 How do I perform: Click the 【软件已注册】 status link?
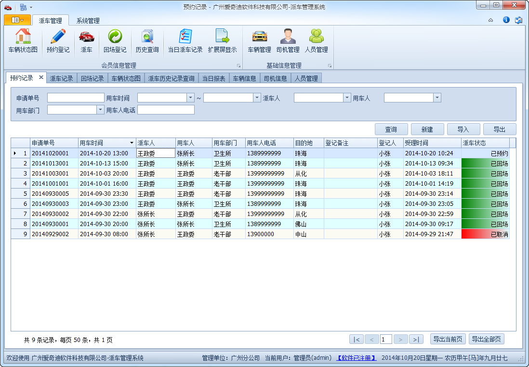356,358
